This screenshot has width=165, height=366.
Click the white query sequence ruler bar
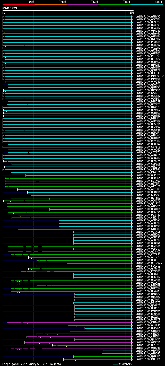(68, 11)
